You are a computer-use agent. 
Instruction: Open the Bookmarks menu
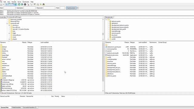(26, 2)
